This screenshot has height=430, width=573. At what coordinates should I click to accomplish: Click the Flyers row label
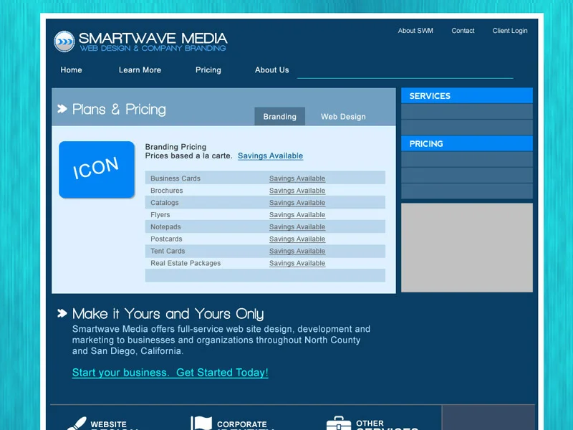[160, 214]
